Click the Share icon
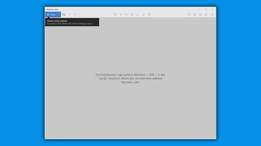 point(206,15)
